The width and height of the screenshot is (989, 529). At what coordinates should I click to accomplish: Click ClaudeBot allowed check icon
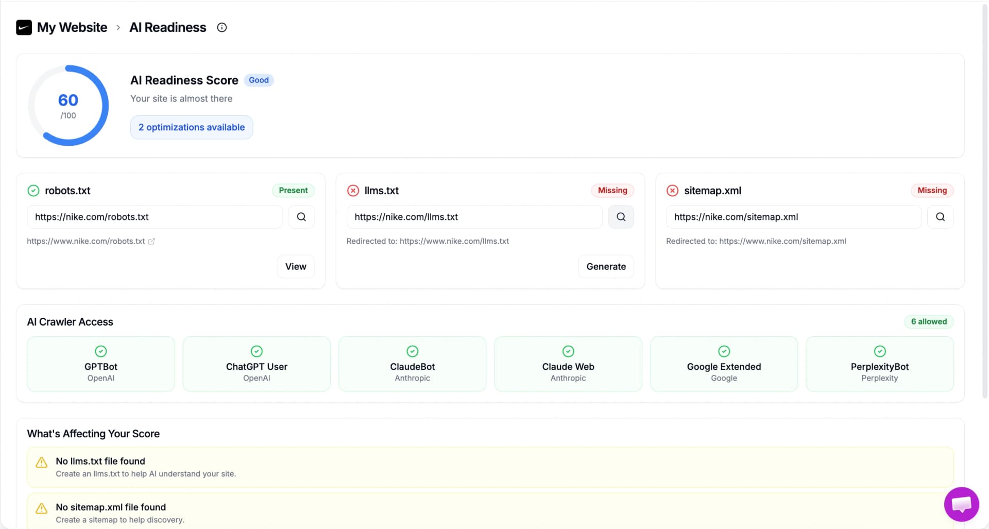click(413, 351)
